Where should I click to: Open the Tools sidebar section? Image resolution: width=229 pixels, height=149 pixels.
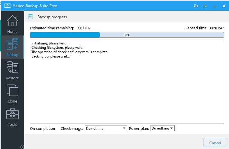click(x=12, y=117)
